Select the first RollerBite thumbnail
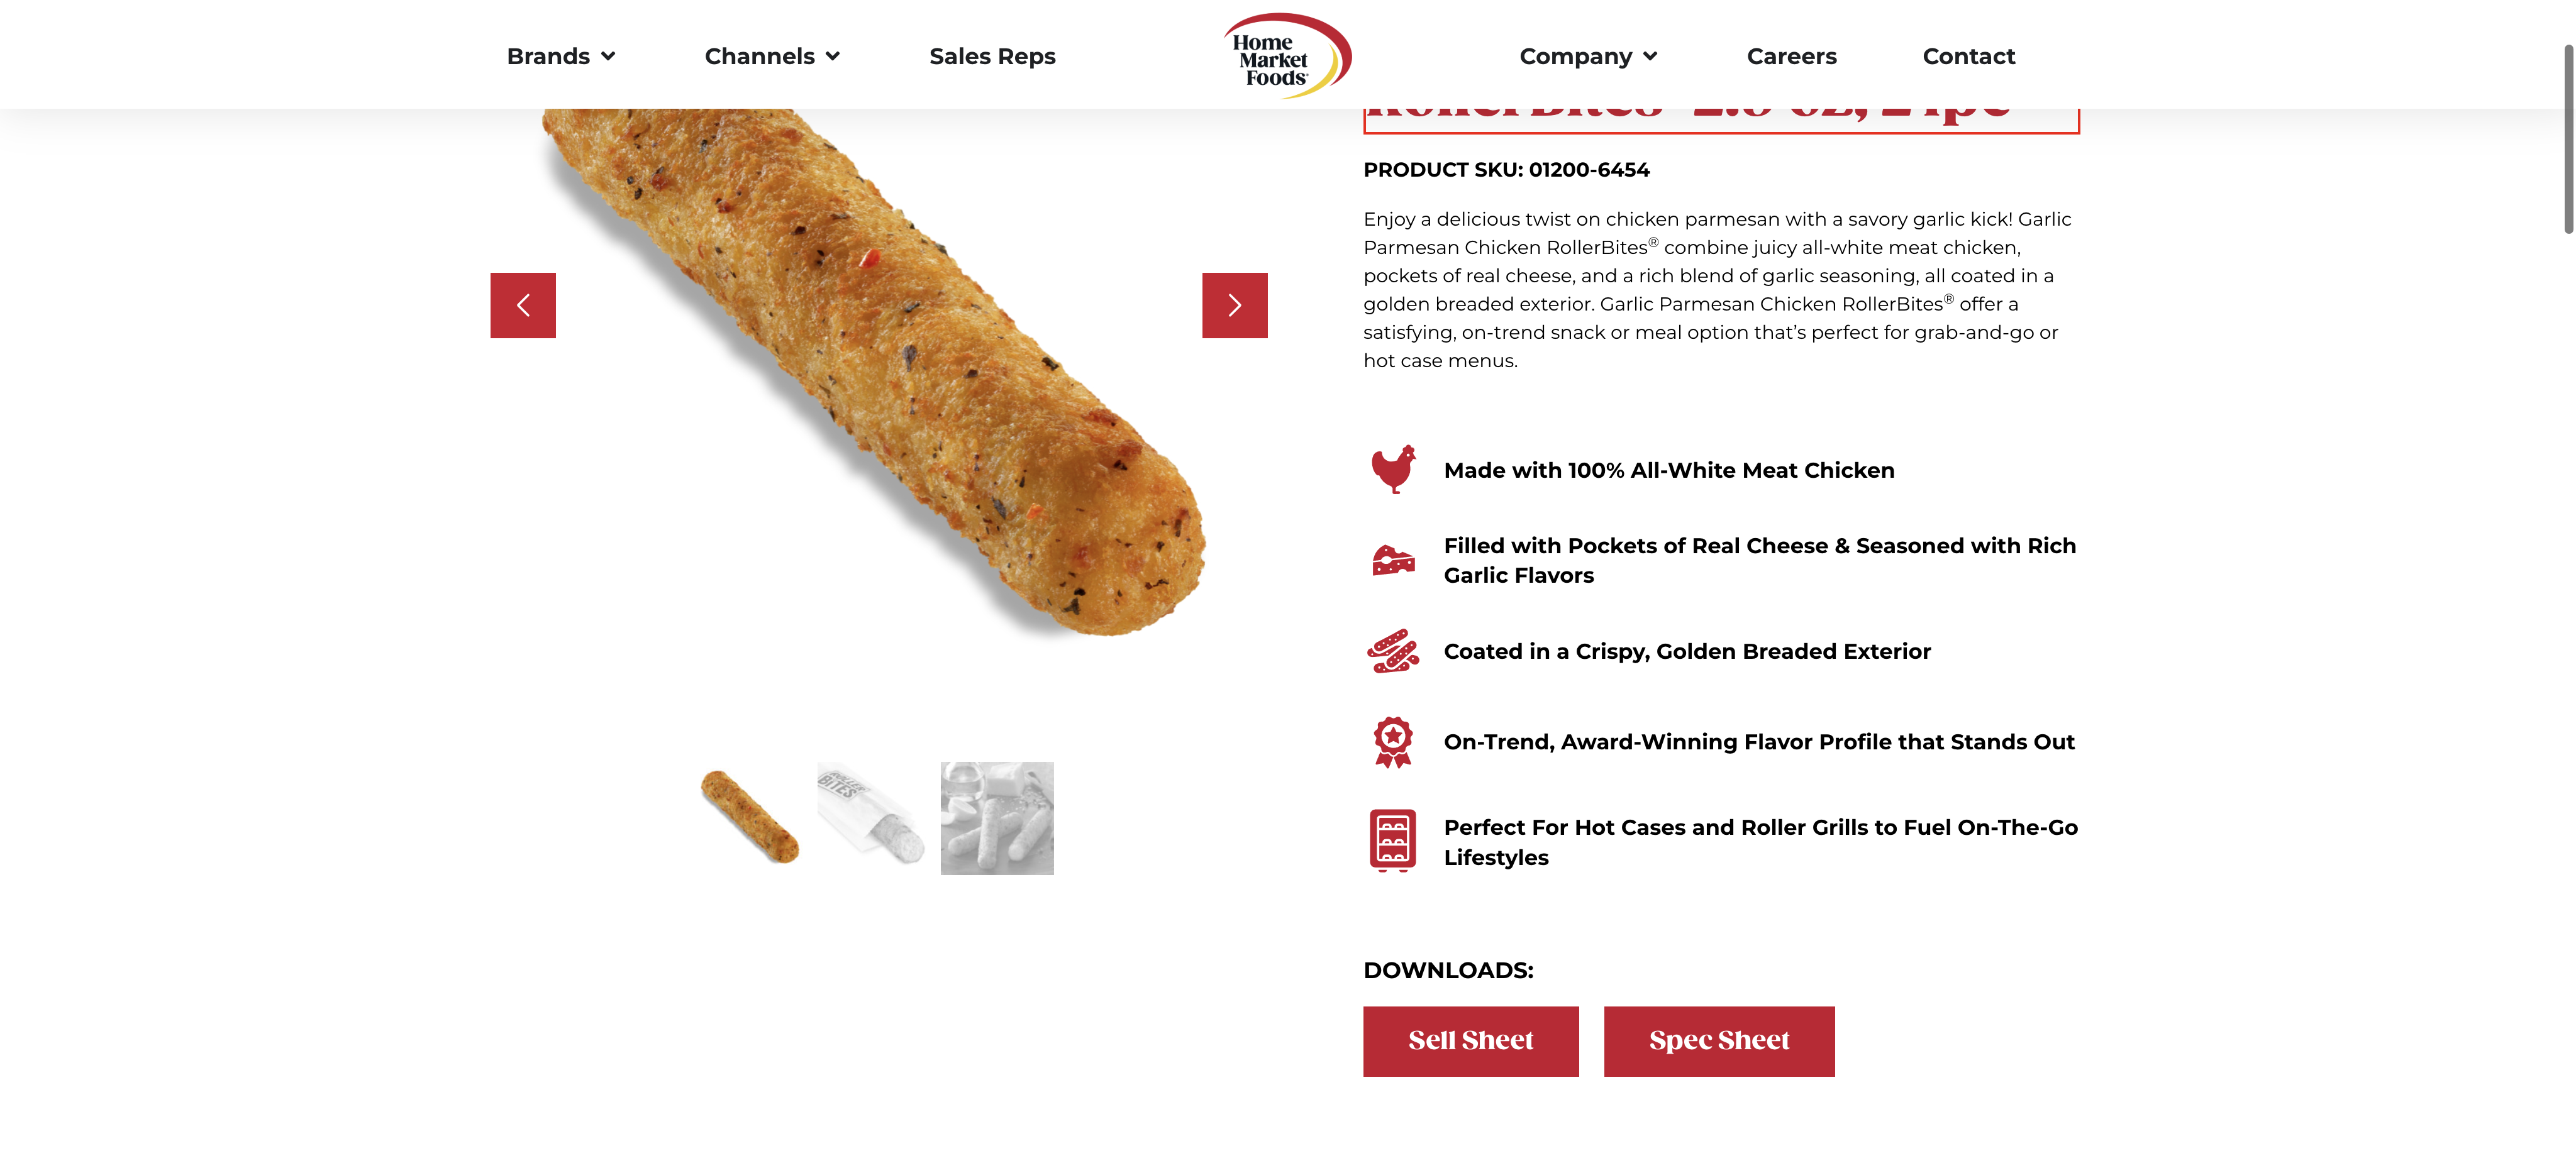This screenshot has height=1163, width=2576. [x=750, y=817]
